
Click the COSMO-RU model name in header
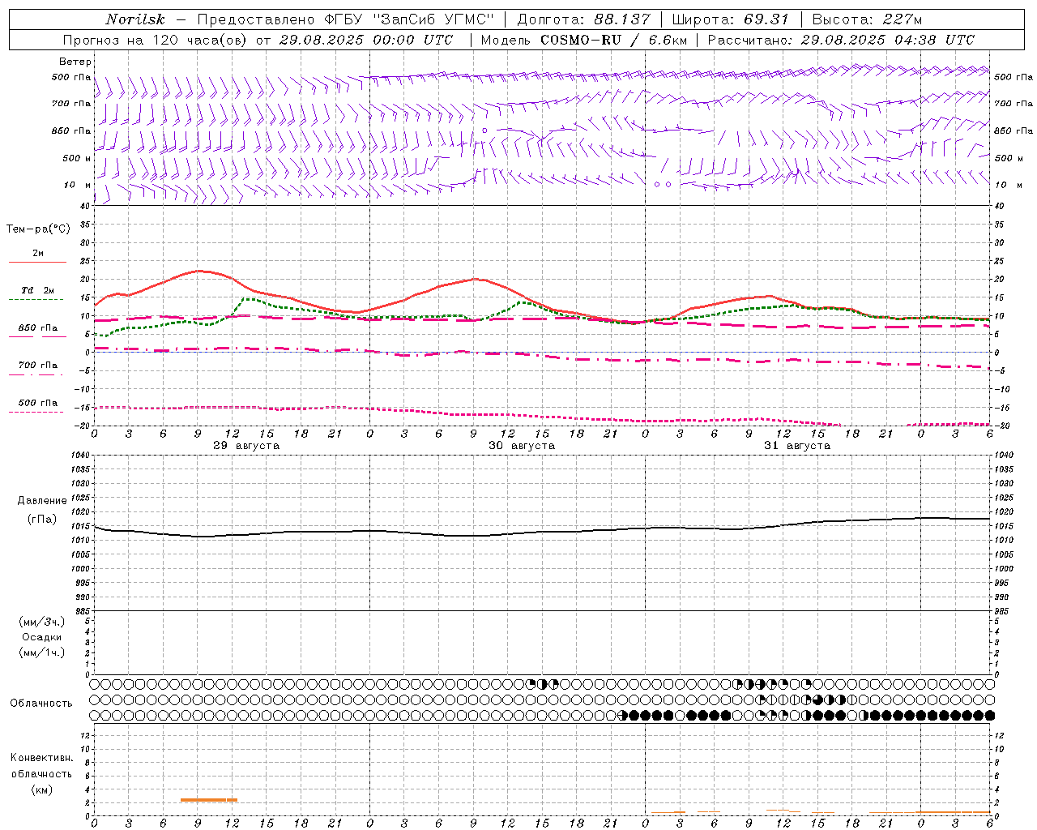point(581,40)
